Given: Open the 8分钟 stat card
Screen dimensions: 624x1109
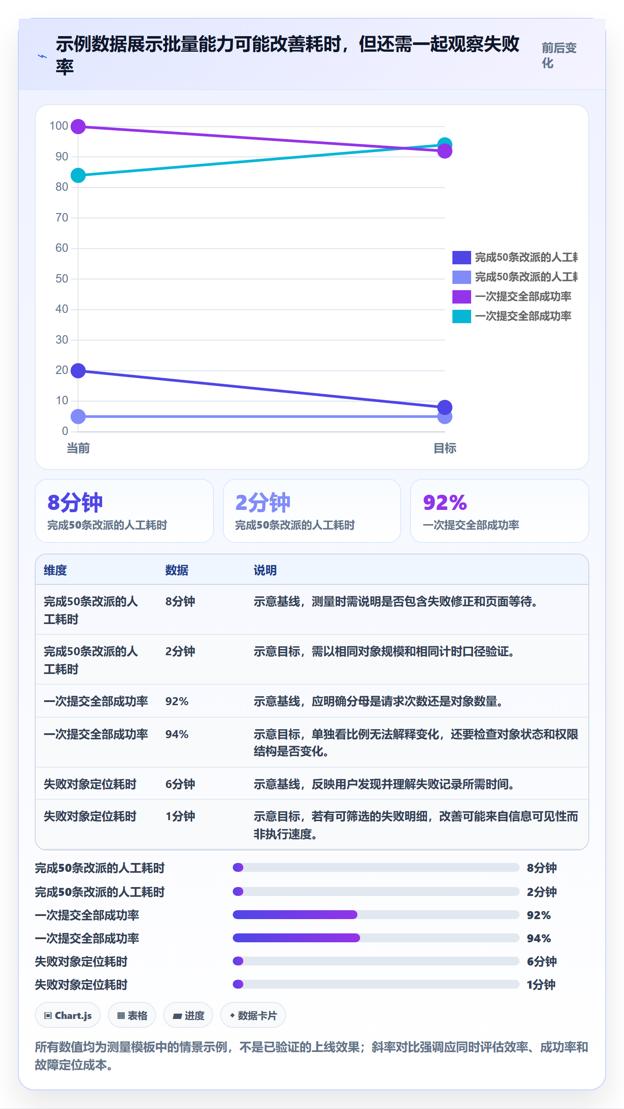Looking at the screenshot, I should [x=124, y=511].
